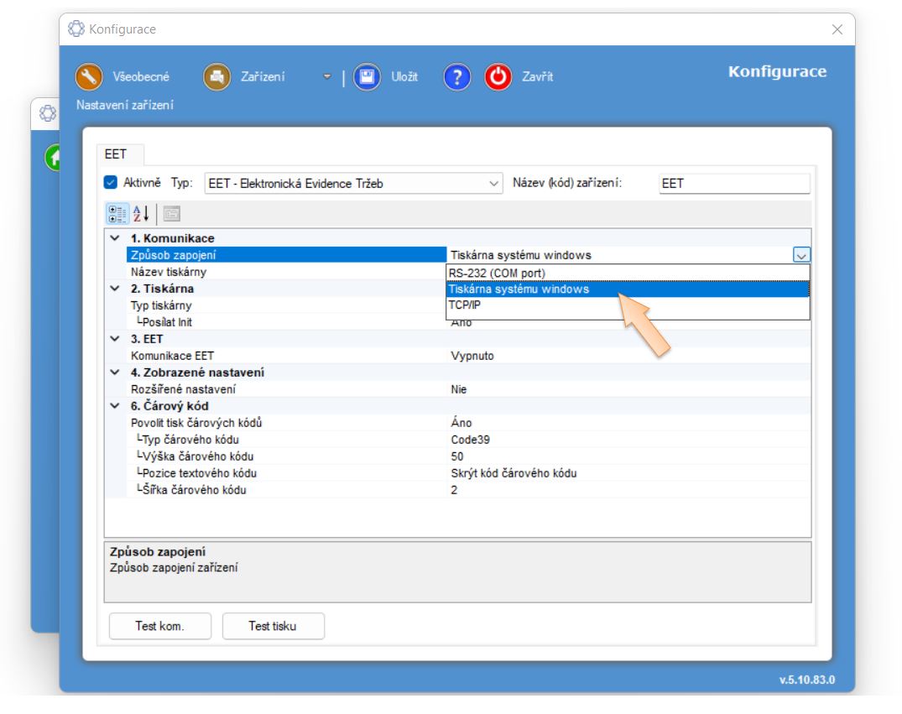The height and width of the screenshot is (714, 902).
Task: Click the Název (kód) zařízení input field
Action: 734,184
